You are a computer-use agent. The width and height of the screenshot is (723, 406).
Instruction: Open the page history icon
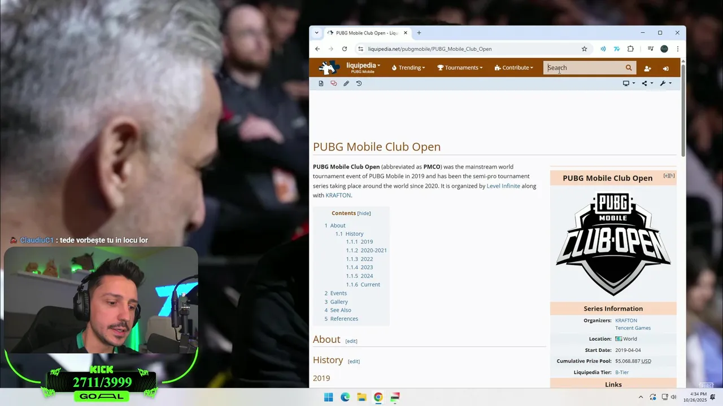[x=359, y=83]
